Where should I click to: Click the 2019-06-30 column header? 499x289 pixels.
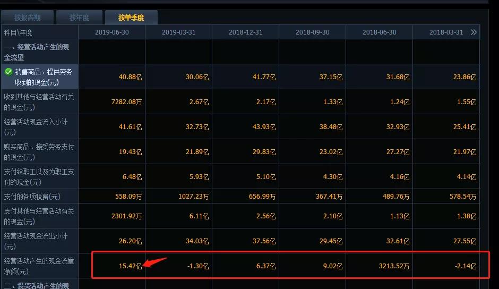pyautogui.click(x=111, y=32)
